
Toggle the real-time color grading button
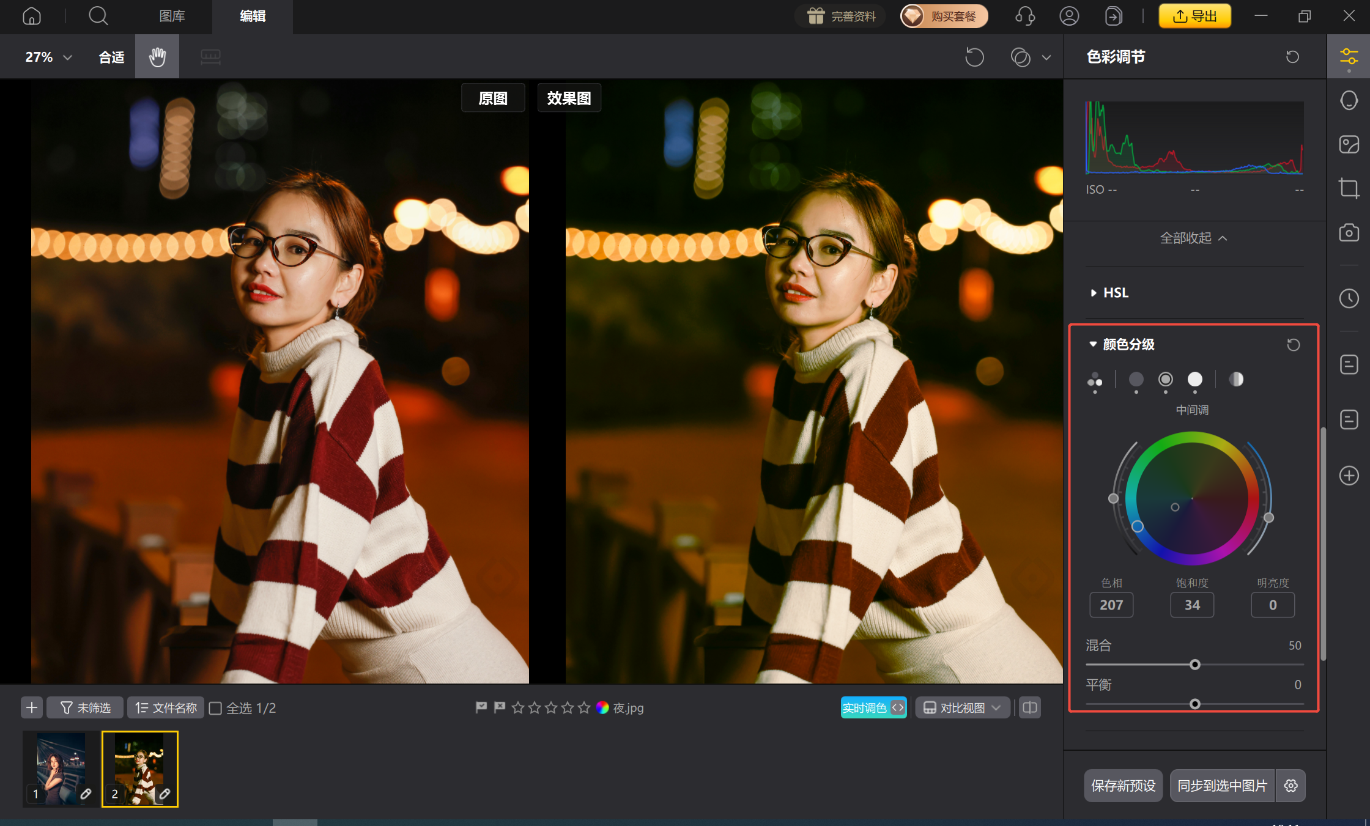(x=873, y=708)
